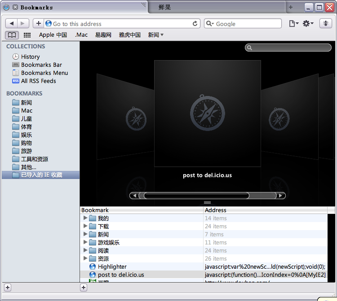Select the Highlighter bookmark row

tap(204, 266)
